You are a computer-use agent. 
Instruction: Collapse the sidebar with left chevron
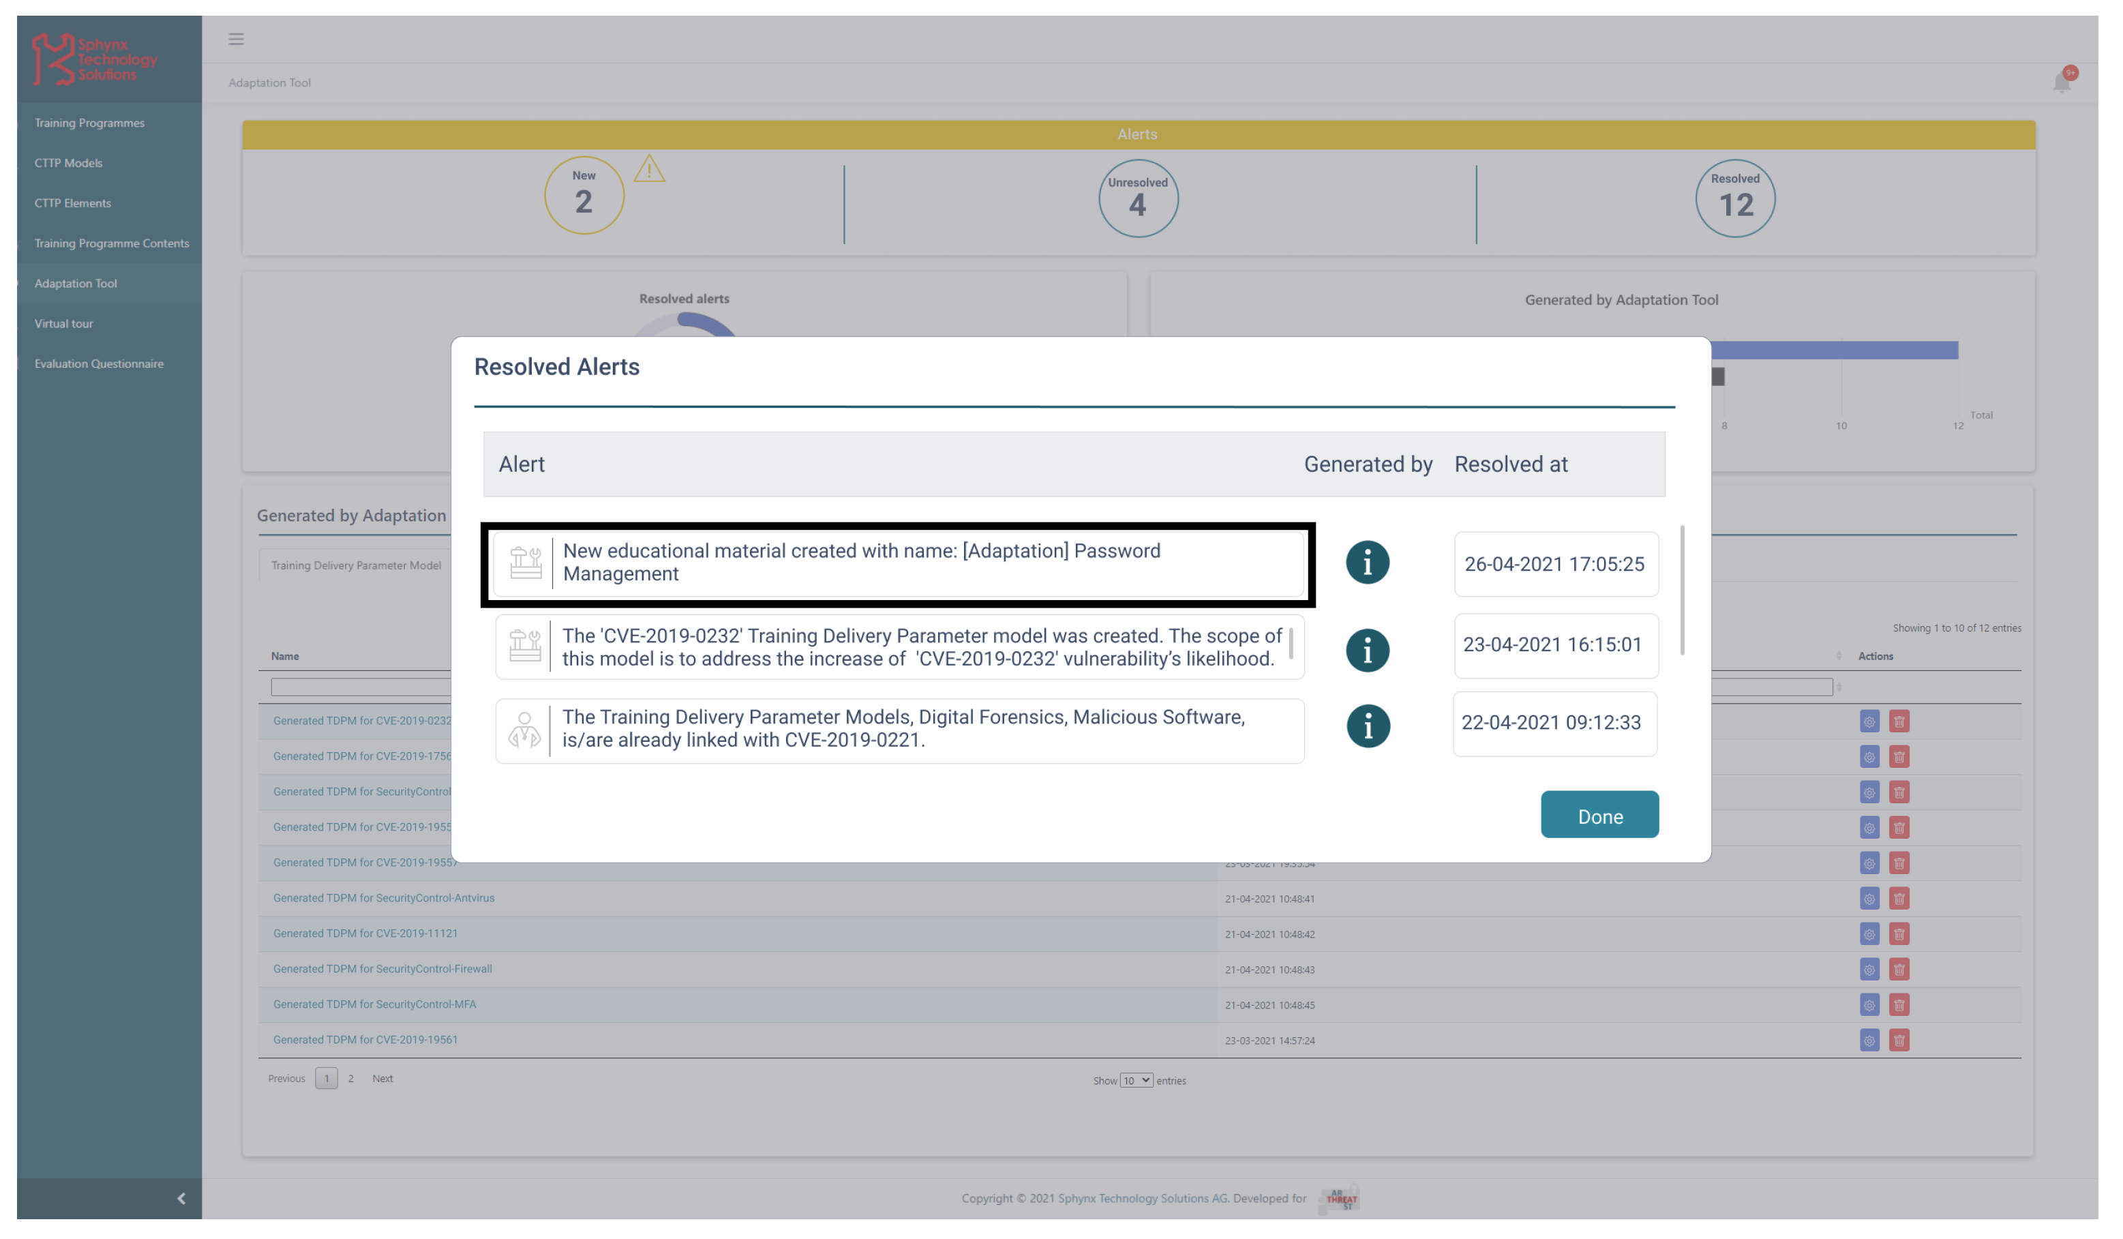(181, 1197)
